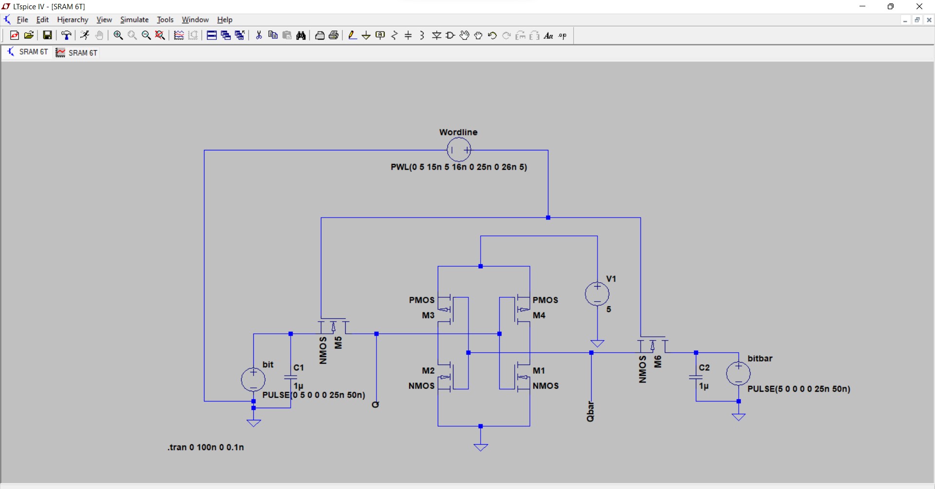Image resolution: width=935 pixels, height=489 pixels.
Task: Zoom to fit full schematic extents
Action: click(160, 35)
